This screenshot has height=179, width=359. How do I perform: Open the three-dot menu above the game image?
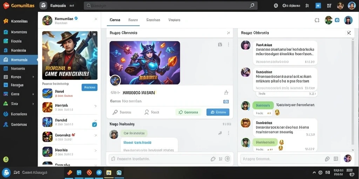228,44
